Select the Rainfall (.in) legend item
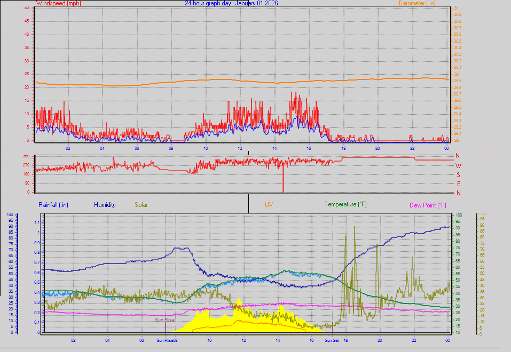Screen dimensions: 511x352 53,205
